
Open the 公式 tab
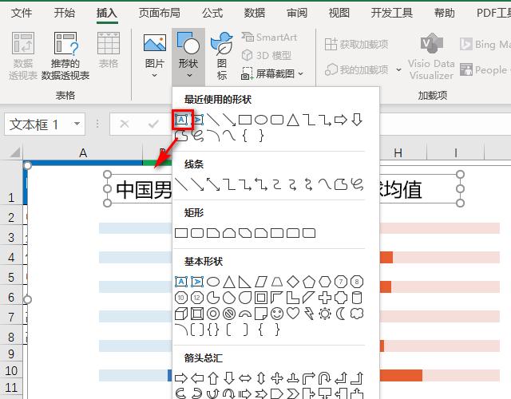pyautogui.click(x=212, y=13)
